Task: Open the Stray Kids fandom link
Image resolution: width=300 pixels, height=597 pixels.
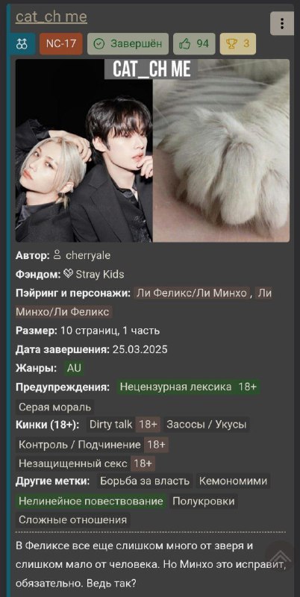Action: pyautogui.click(x=100, y=274)
